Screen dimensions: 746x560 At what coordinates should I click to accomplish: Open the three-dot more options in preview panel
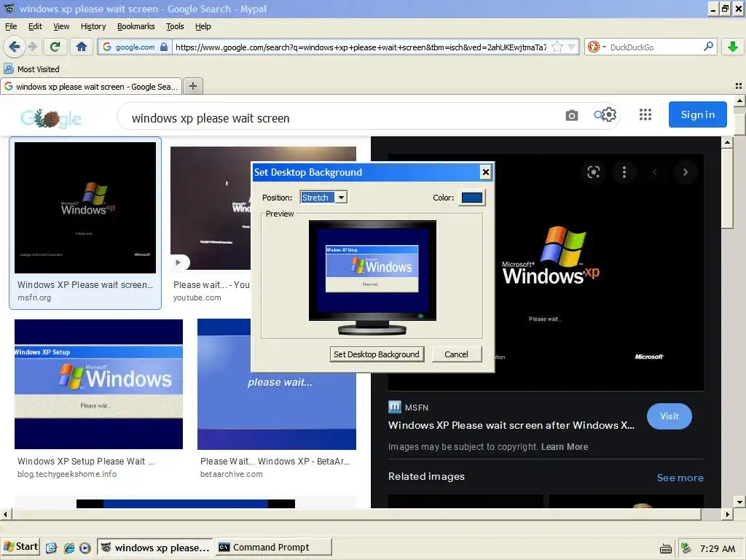624,172
